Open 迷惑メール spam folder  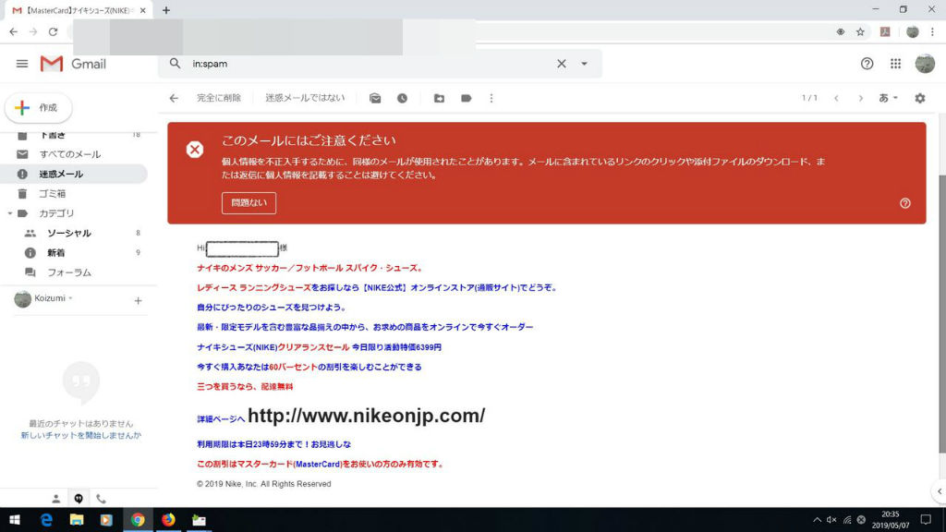[x=74, y=174]
